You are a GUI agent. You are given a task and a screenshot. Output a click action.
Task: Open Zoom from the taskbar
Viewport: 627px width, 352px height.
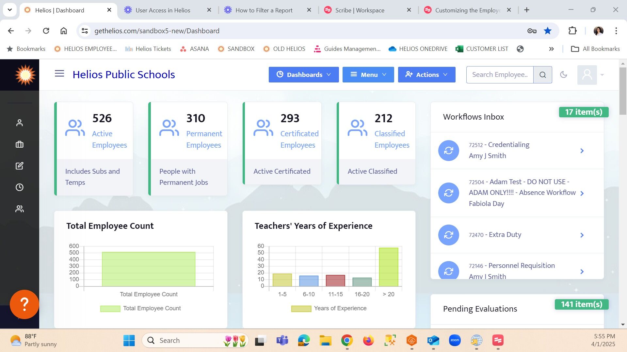[455, 341]
